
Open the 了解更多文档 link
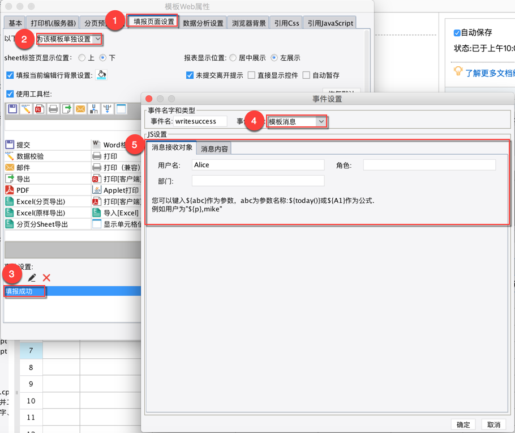[x=490, y=73]
